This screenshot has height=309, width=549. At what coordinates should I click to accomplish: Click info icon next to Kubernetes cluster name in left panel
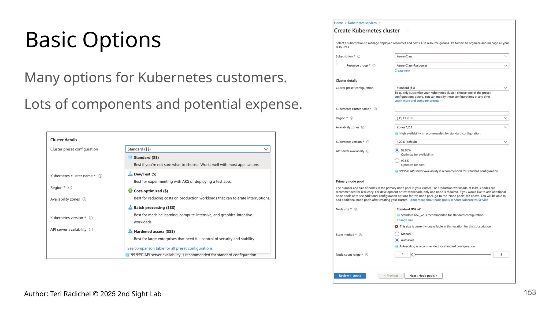(100, 176)
